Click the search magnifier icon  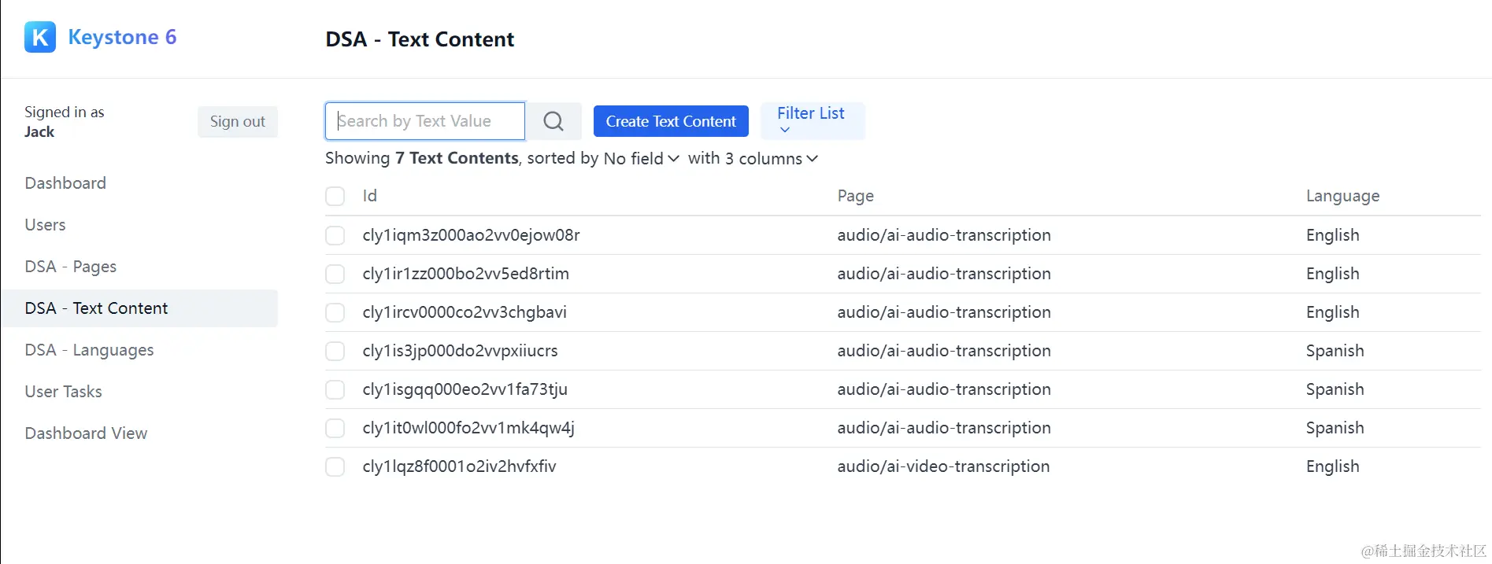[x=553, y=121]
